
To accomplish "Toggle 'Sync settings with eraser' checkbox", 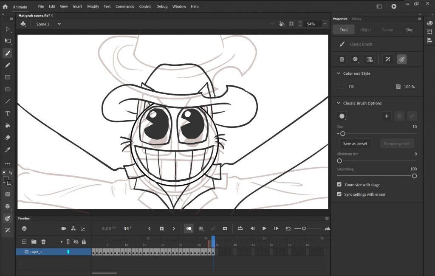I will pos(339,194).
